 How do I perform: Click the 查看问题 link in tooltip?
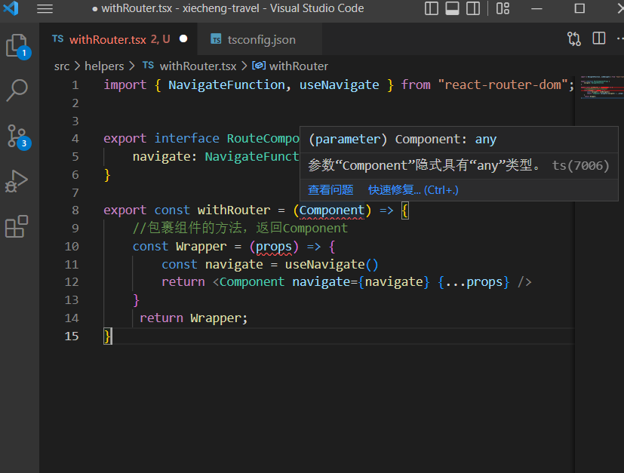pyautogui.click(x=330, y=190)
